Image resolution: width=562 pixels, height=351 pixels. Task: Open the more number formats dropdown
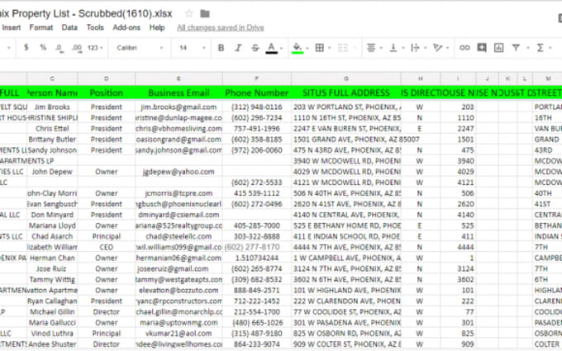[x=95, y=48]
